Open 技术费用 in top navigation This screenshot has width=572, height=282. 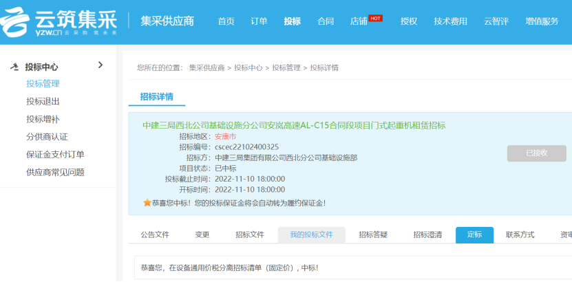(451, 21)
